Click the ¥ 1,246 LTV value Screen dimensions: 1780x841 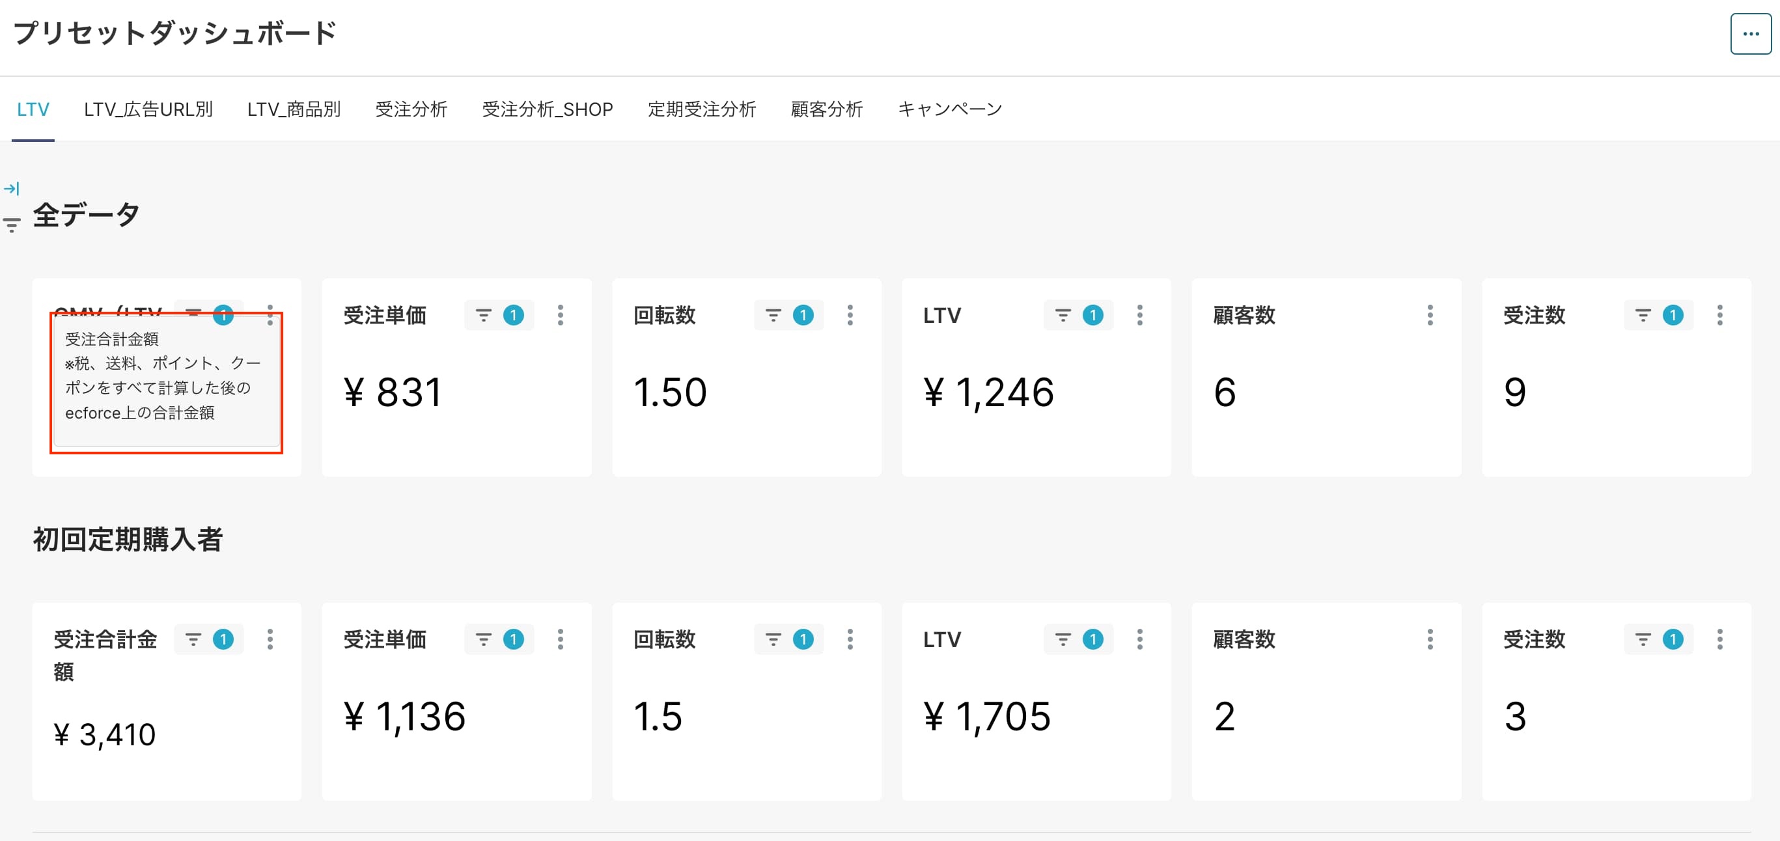click(988, 393)
